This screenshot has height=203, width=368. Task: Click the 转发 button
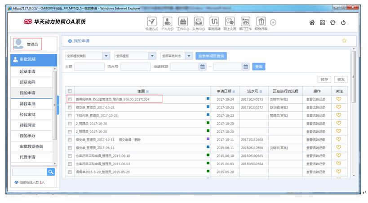(341, 79)
